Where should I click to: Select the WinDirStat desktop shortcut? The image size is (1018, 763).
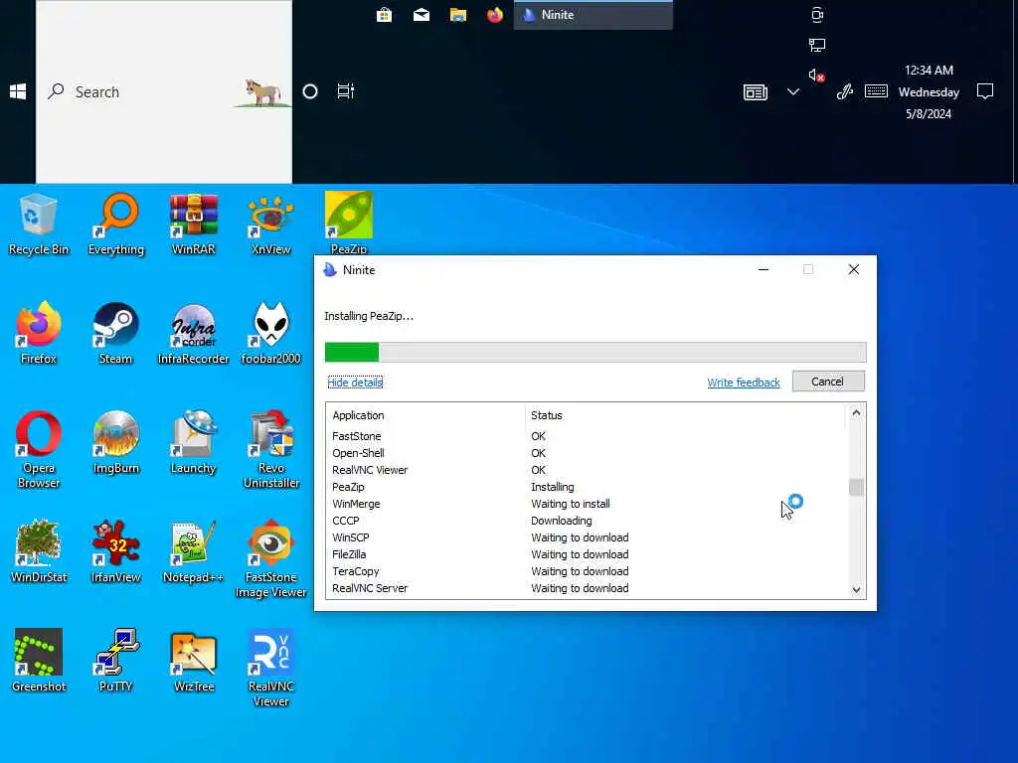(x=39, y=551)
